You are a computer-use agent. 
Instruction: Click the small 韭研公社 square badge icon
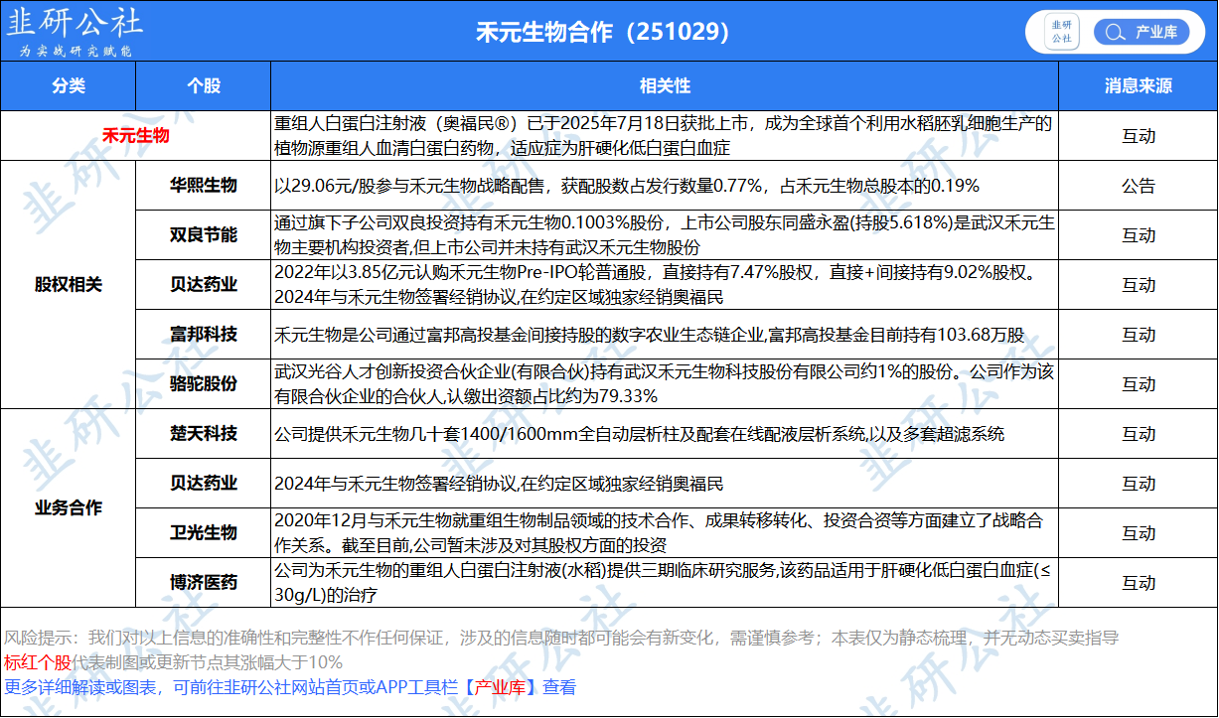coord(1061,32)
